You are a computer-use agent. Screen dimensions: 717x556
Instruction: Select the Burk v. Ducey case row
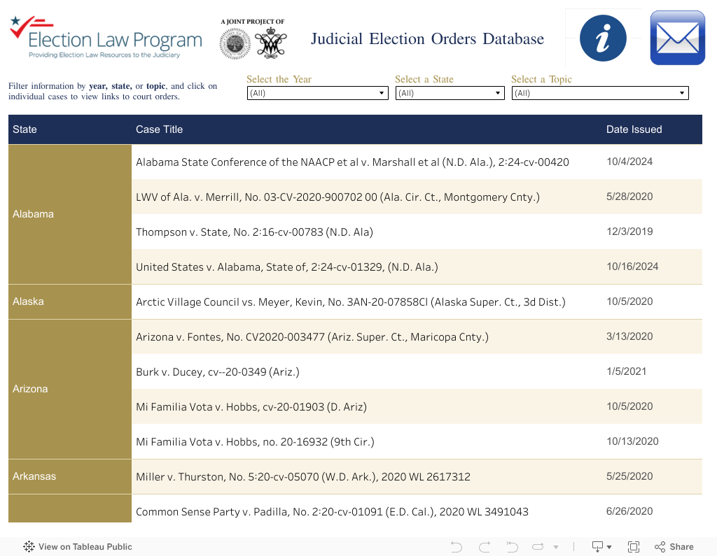pos(218,372)
